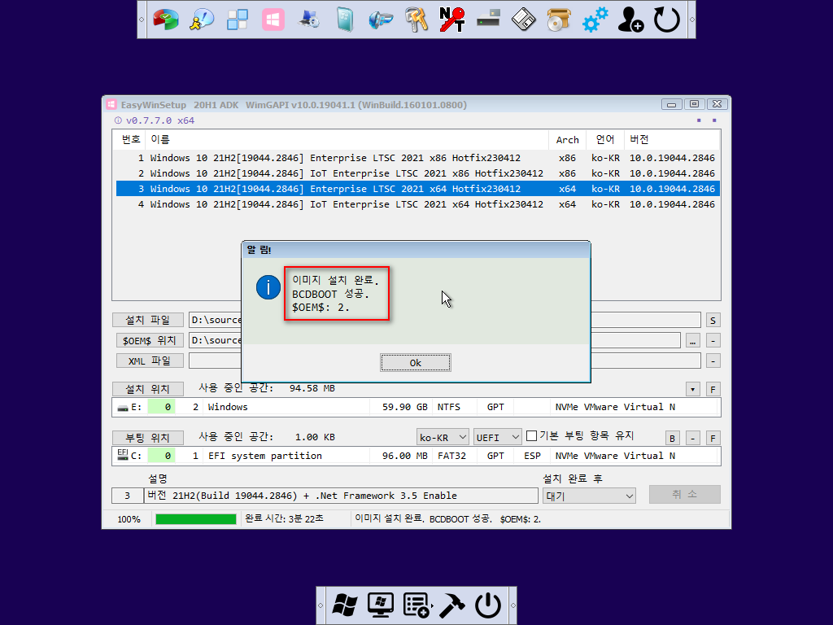The image size is (833, 625).
Task: Click the green 100% progress bar
Action: point(196,519)
